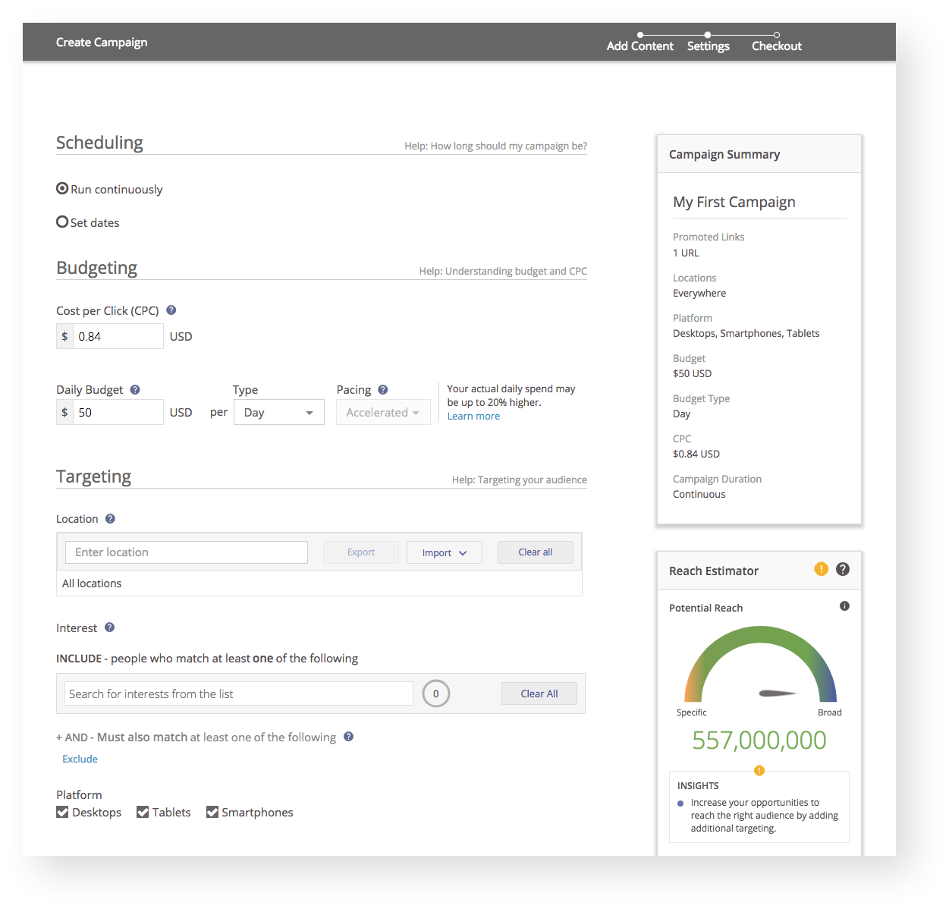Viewport: 949px width, 909px height.
Task: Click the help icon beside Cost per Click
Action: [171, 310]
